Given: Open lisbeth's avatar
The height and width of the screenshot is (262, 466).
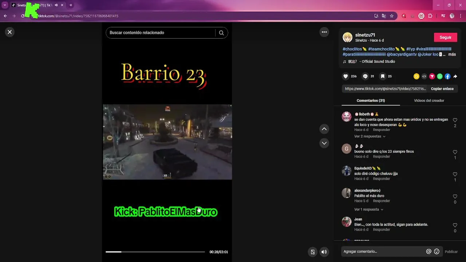Looking at the screenshot, I should (x=347, y=116).
